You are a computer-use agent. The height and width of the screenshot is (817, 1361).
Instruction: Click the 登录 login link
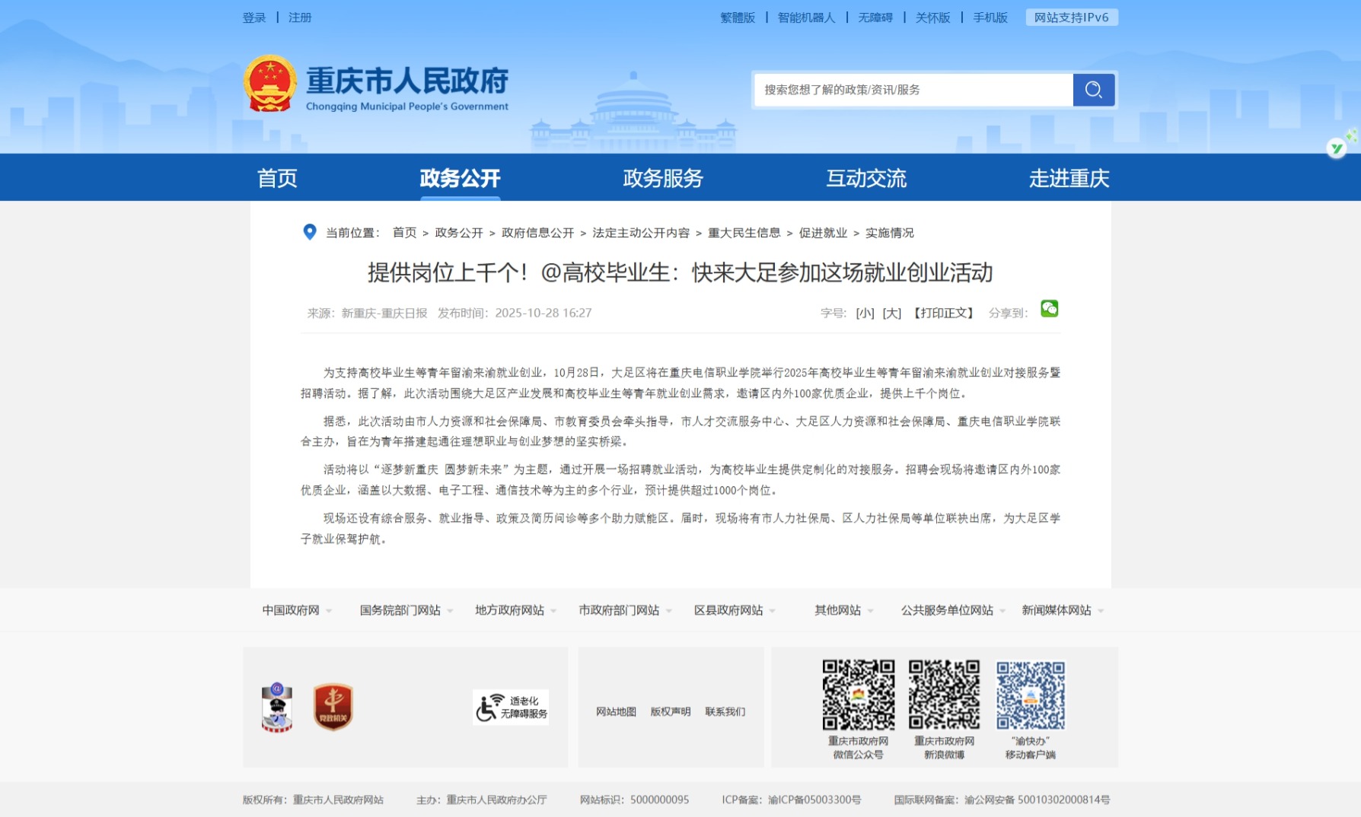[253, 17]
